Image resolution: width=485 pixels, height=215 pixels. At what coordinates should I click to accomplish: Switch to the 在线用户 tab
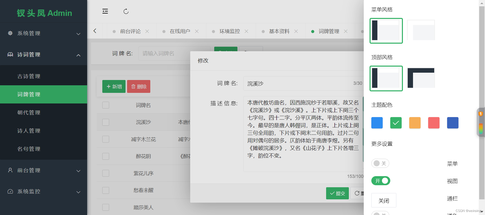[180, 31]
